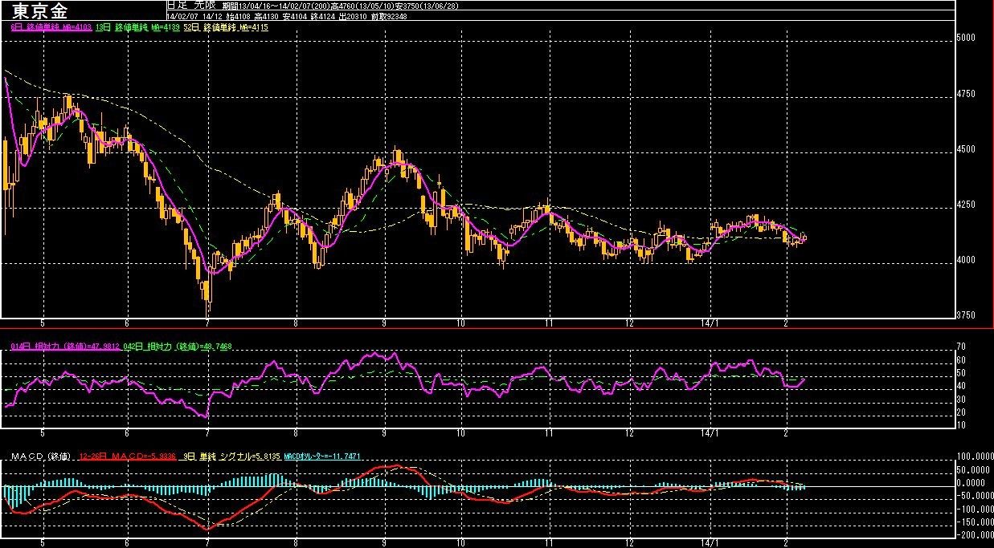Click the RSI scale value 50
The width and height of the screenshot is (994, 548).
tap(960, 373)
